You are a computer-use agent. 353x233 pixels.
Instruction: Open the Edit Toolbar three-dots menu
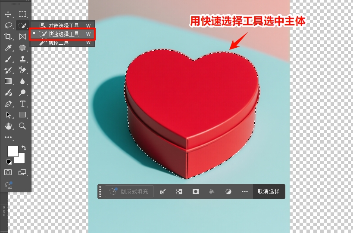(x=8, y=137)
